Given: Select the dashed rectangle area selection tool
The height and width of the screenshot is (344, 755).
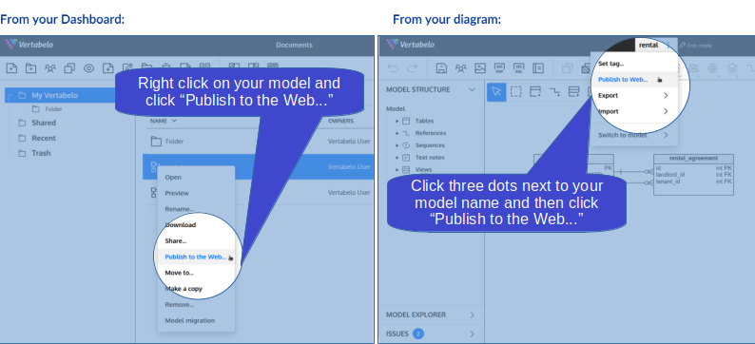Looking at the screenshot, I should (x=515, y=91).
